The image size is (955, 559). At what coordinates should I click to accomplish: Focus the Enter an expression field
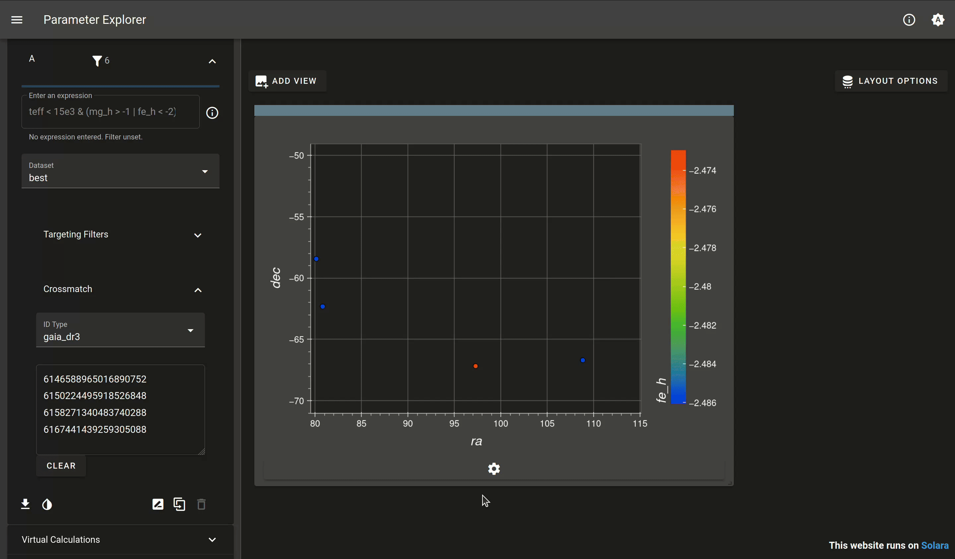[x=110, y=112]
